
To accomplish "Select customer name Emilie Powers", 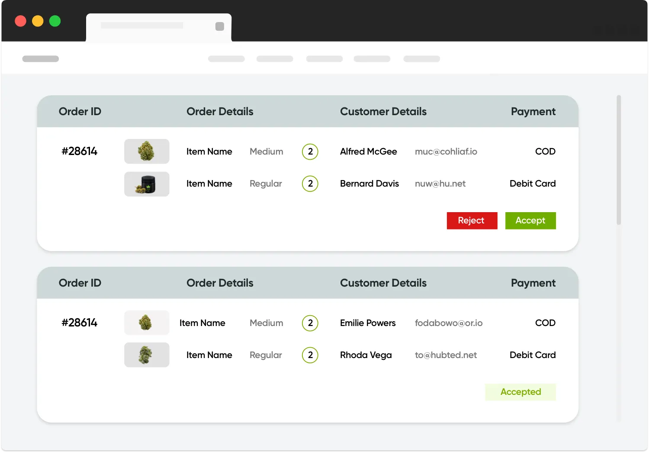I will [368, 323].
